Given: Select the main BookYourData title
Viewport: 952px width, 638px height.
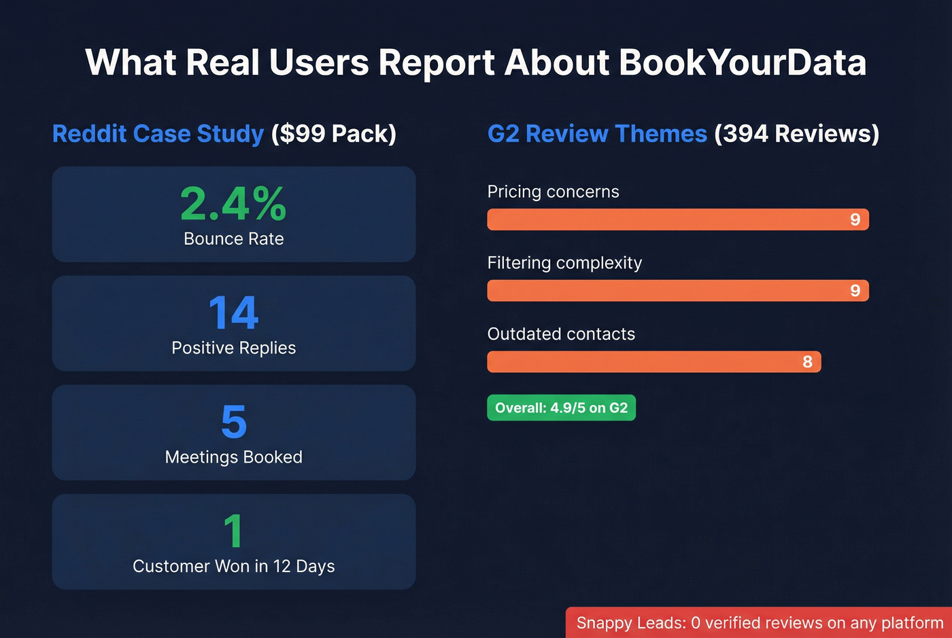Looking at the screenshot, I should (x=475, y=62).
